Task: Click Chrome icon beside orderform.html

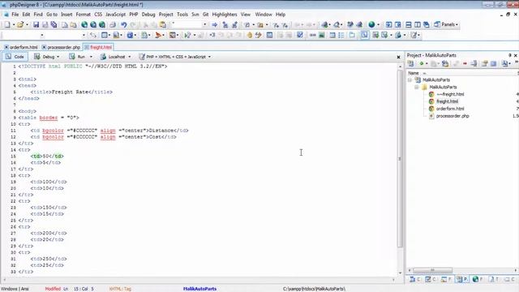Action: coord(431,109)
